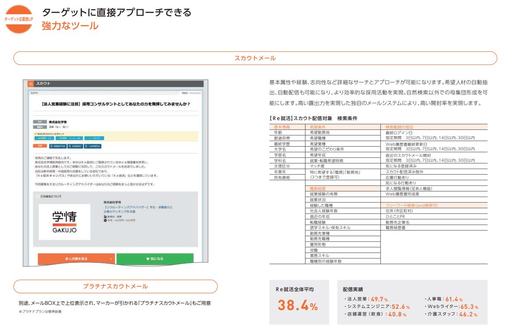This screenshot has width=508, height=331.
Task: Click the 38.4% Re就活全体平均 box
Action: 299,301
